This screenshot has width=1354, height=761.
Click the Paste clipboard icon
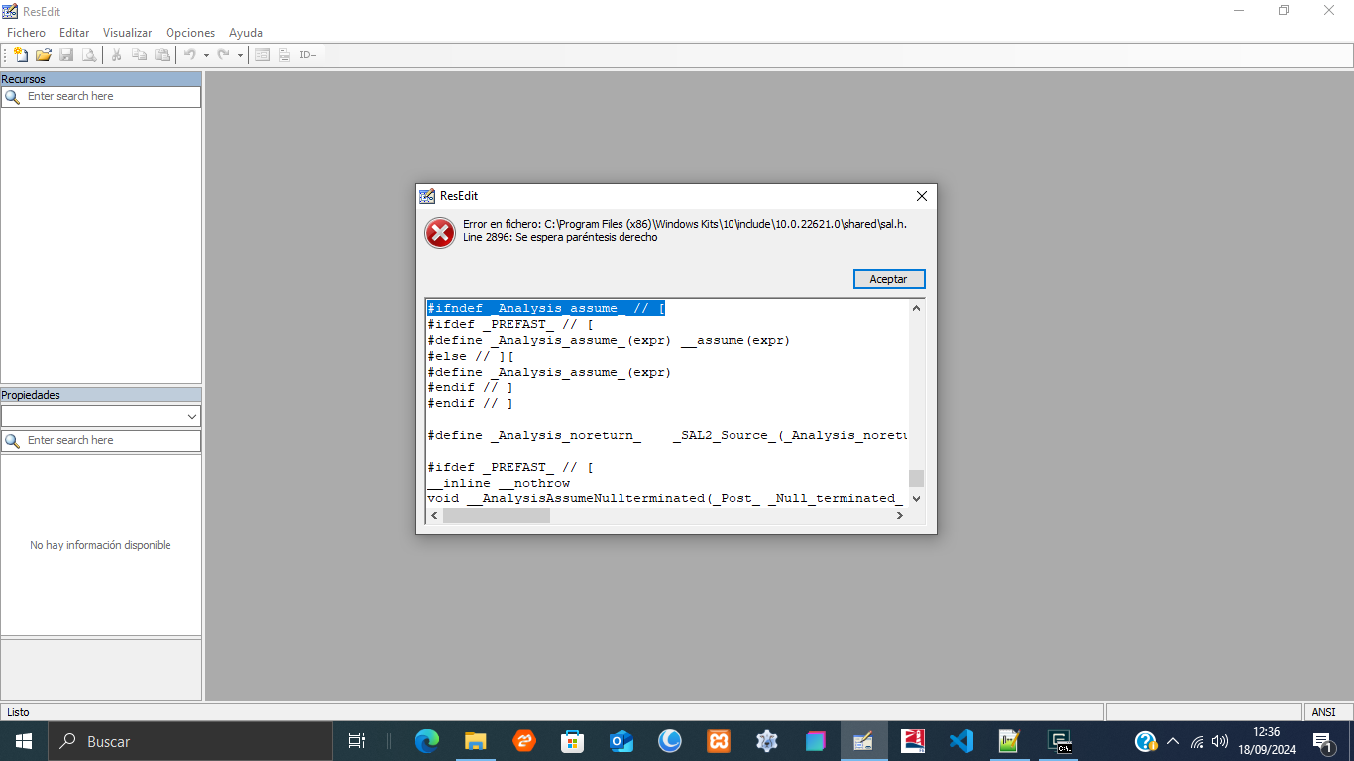(x=162, y=55)
